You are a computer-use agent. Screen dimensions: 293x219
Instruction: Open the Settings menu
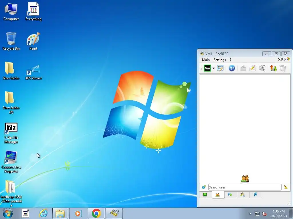219,60
